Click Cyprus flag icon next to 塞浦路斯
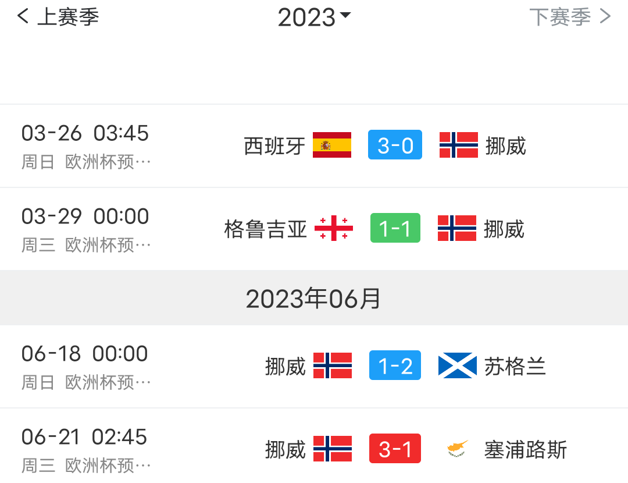The height and width of the screenshot is (483, 628). pyautogui.click(x=457, y=449)
